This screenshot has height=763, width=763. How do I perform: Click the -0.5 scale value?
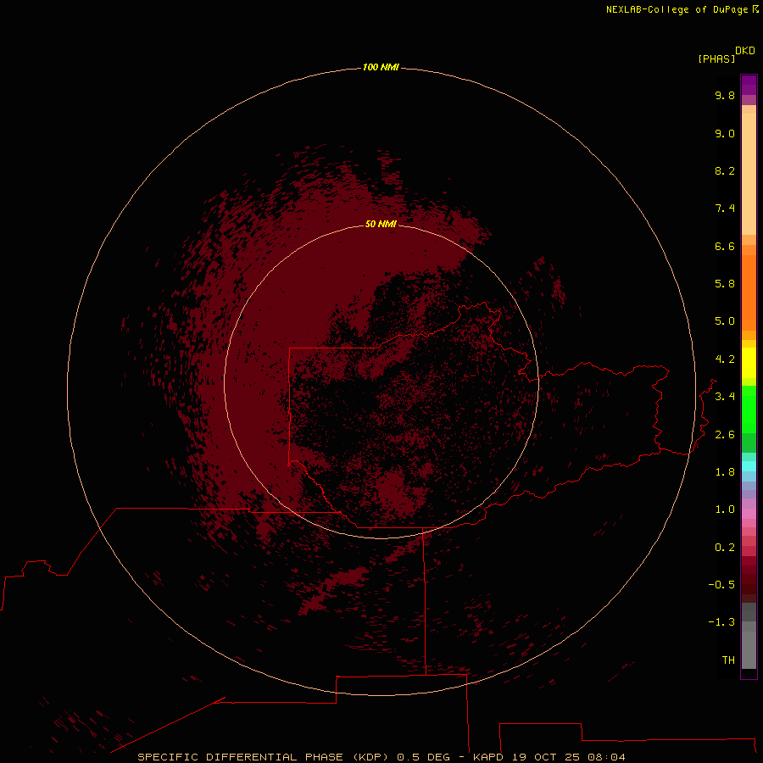(721, 584)
